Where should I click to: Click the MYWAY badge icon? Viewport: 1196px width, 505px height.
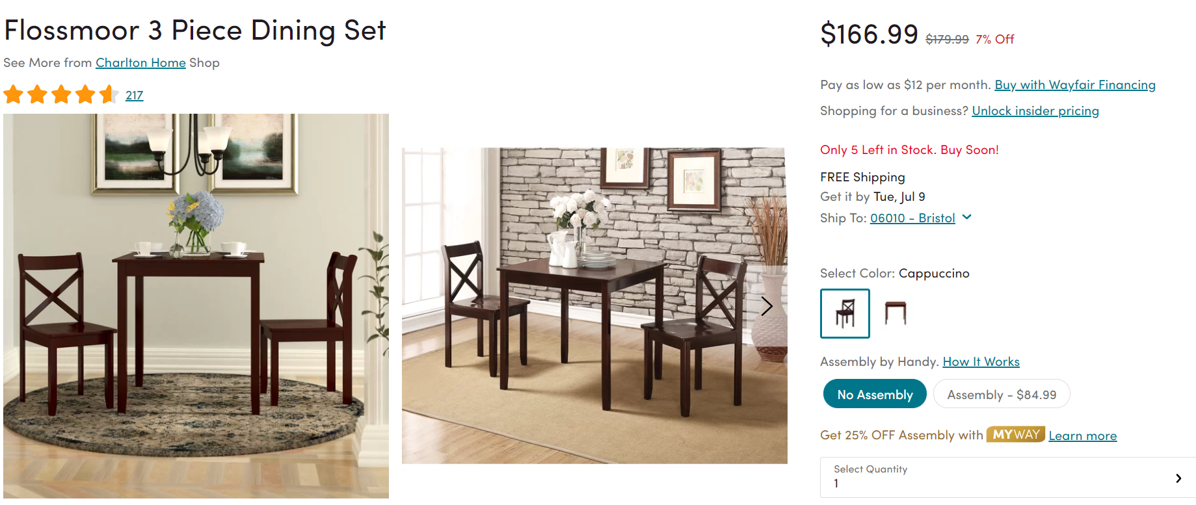click(1016, 434)
